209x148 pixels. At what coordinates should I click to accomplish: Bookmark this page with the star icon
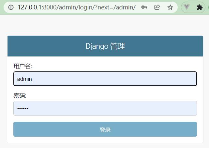[170, 7]
